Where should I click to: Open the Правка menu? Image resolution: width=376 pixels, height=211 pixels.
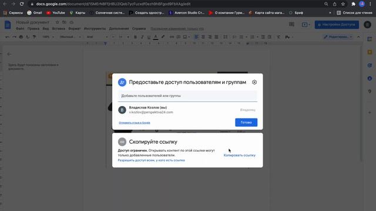(33, 29)
